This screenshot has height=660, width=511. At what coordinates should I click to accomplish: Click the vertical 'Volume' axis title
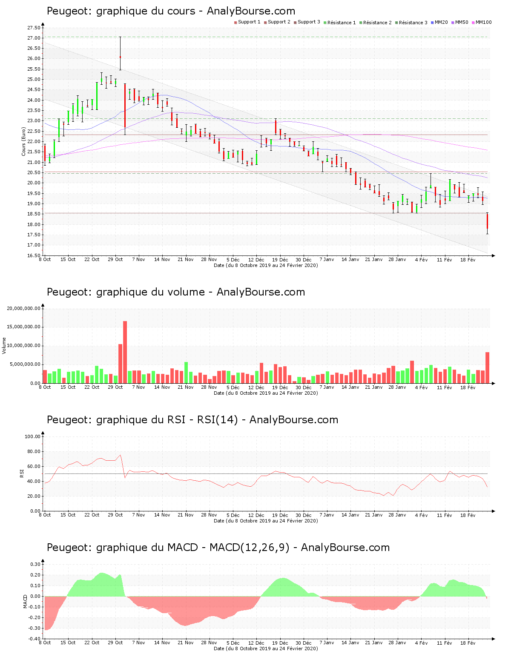pos(4,345)
